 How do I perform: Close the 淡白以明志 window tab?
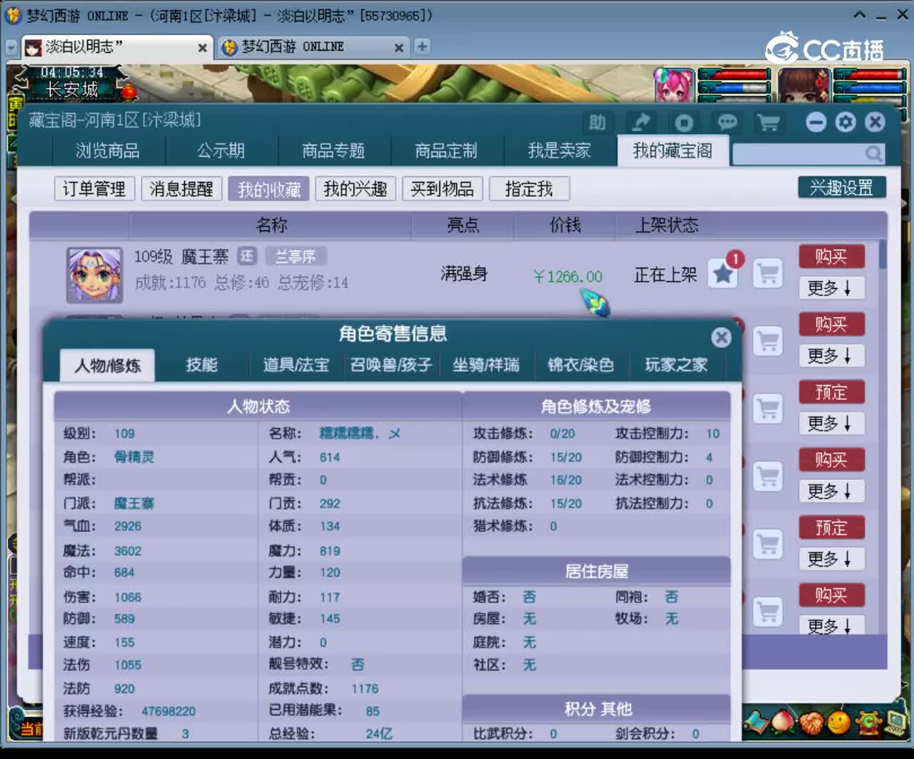pos(203,48)
